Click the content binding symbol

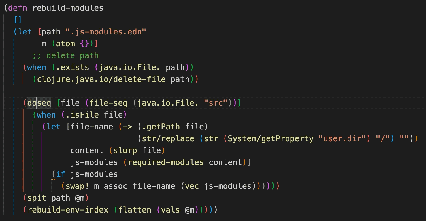point(87,150)
